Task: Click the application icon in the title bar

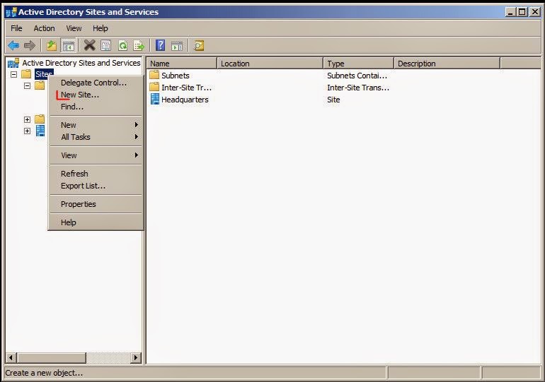Action: pyautogui.click(x=11, y=12)
